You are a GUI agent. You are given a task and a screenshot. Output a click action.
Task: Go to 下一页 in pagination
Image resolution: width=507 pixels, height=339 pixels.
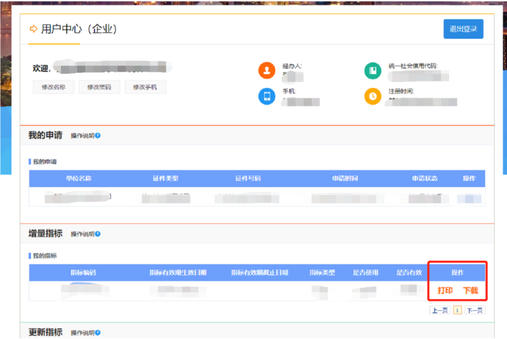pyautogui.click(x=475, y=310)
